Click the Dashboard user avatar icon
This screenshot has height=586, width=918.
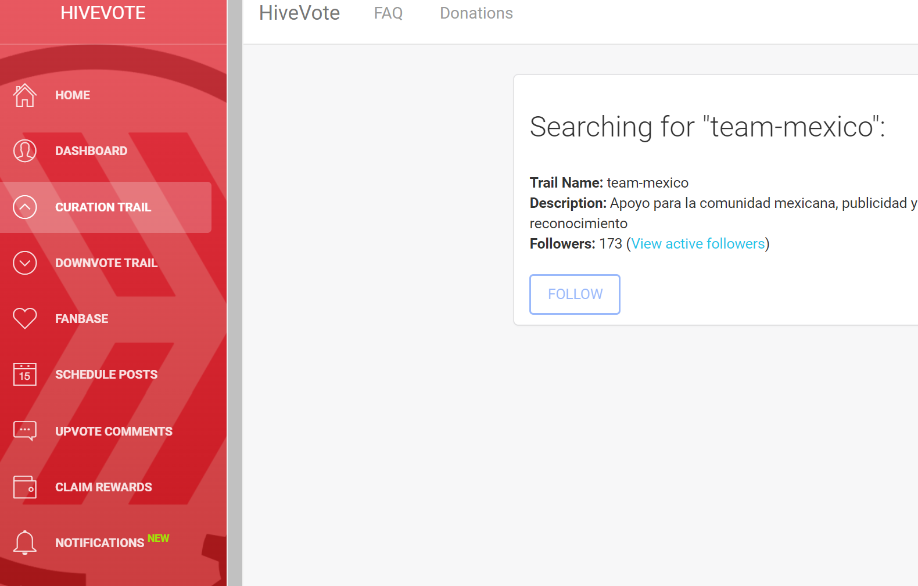[x=24, y=151]
